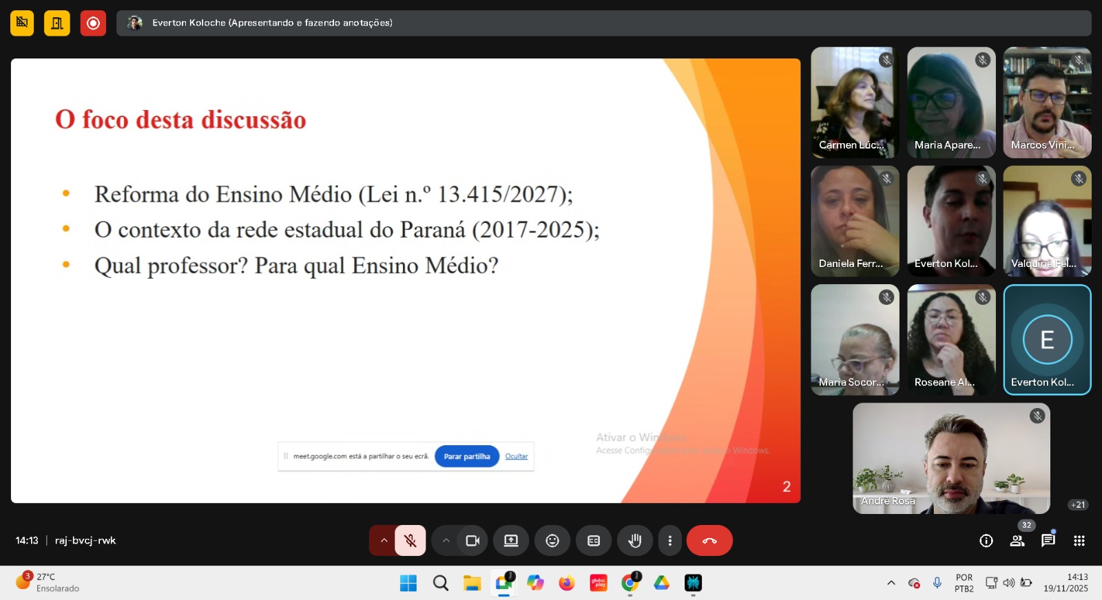
Task: Open the chat messages icon
Action: [1048, 540]
